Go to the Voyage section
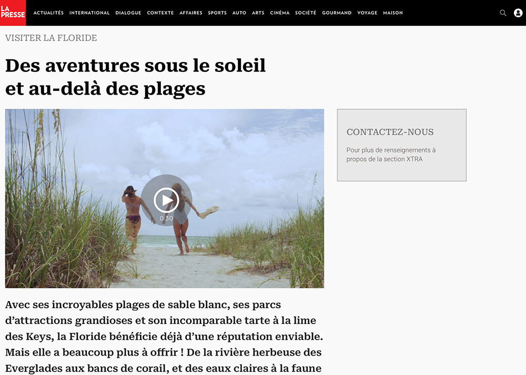 367,13
